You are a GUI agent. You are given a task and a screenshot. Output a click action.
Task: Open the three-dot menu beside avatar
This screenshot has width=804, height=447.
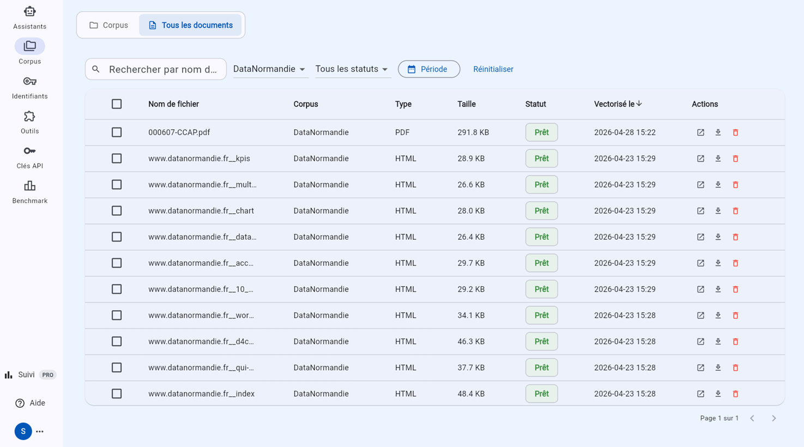point(40,431)
